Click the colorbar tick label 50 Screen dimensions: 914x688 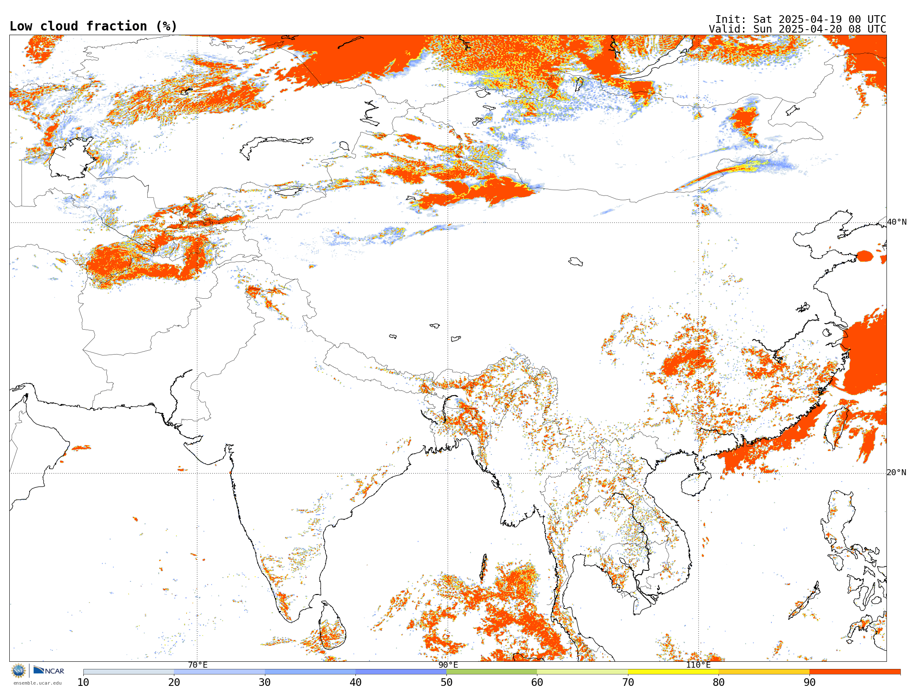[446, 682]
